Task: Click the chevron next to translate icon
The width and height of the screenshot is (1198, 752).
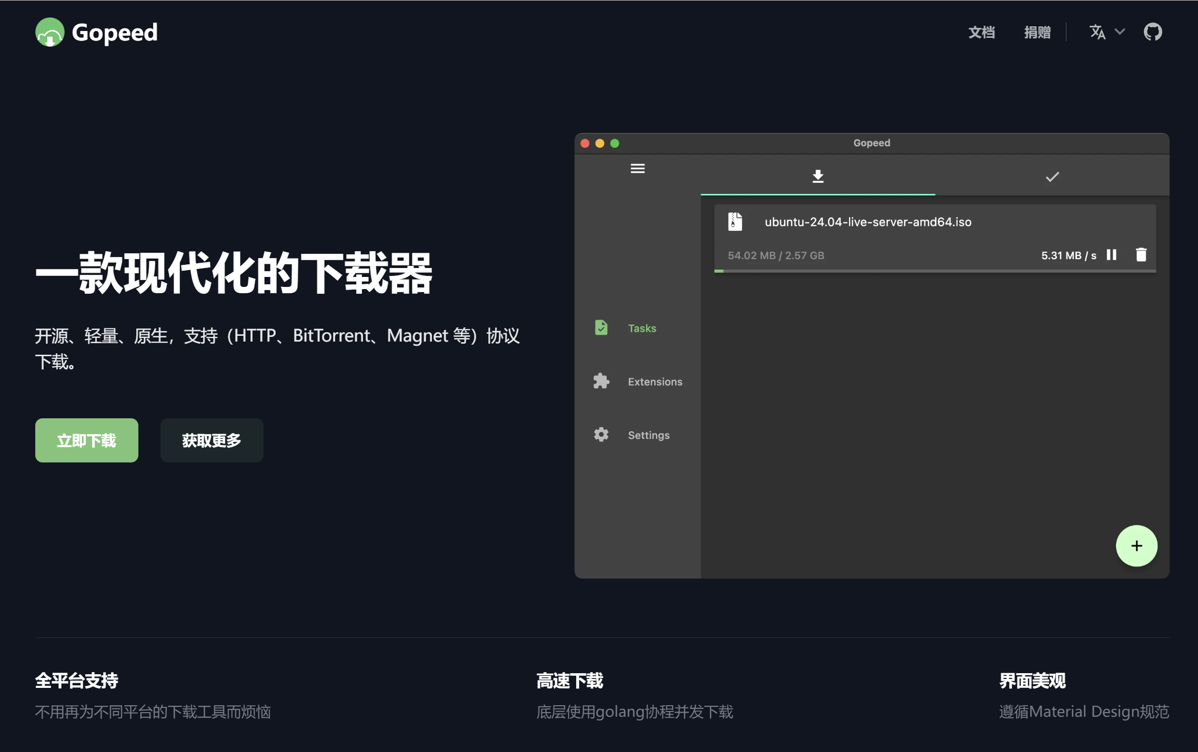Action: pyautogui.click(x=1120, y=32)
